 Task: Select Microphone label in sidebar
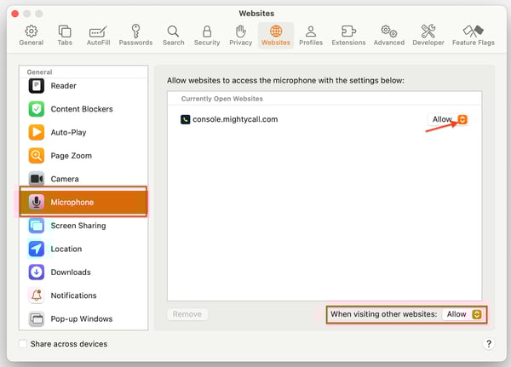[72, 203]
